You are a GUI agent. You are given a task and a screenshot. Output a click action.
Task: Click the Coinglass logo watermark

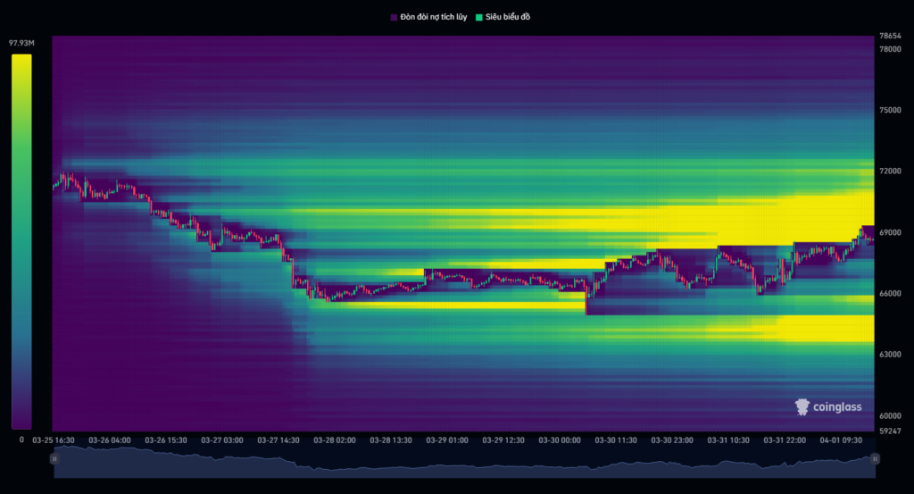[829, 407]
